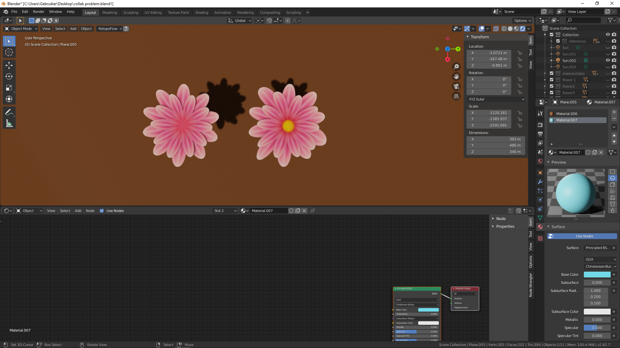Select the Rotate tool in toolbar
Image resolution: width=620 pixels, height=348 pixels.
pyautogui.click(x=9, y=77)
